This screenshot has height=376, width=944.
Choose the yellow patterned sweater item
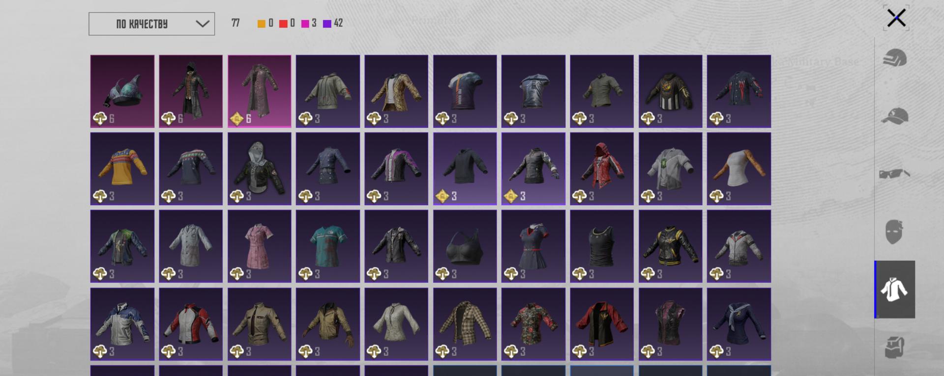tap(122, 169)
